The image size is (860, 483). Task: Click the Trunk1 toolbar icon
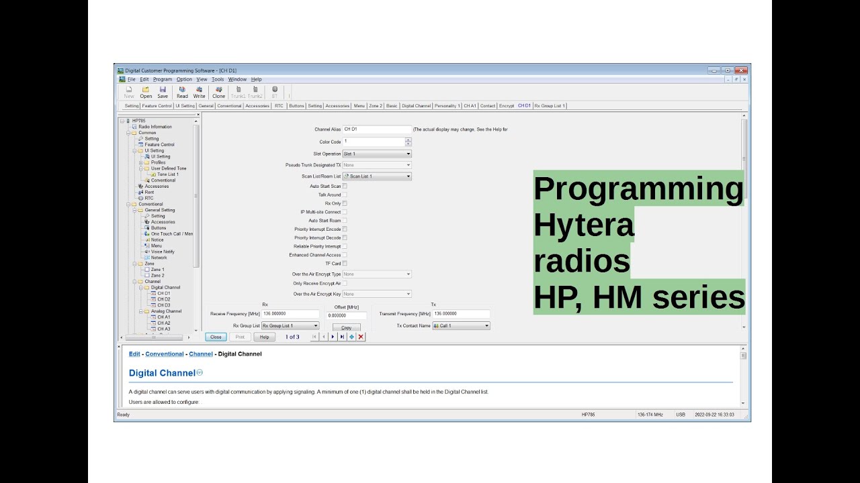click(238, 92)
